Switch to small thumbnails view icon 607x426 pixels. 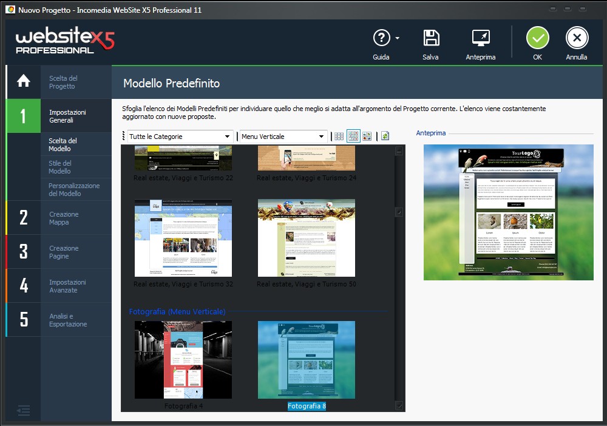coord(339,136)
